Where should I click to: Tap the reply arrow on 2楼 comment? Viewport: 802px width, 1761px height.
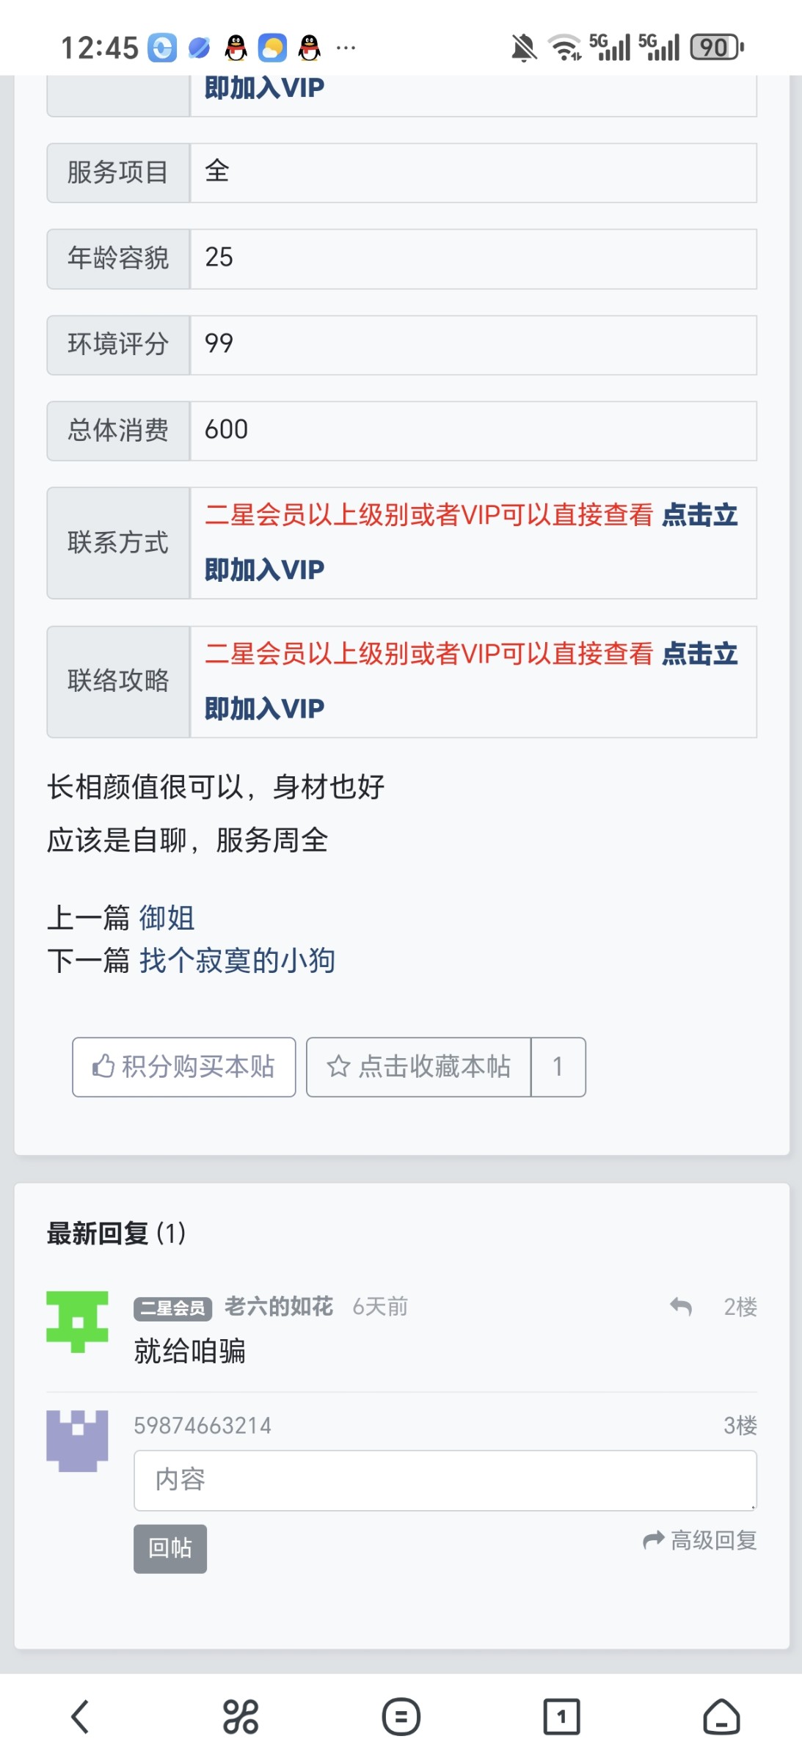681,1307
